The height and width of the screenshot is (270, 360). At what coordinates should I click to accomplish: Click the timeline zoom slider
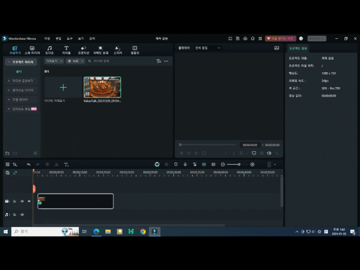[x=239, y=165]
